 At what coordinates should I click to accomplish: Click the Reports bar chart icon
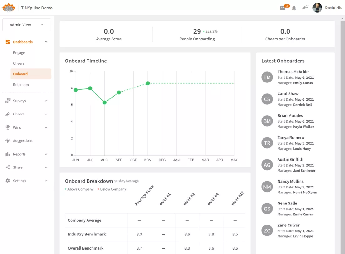[x=8, y=154]
